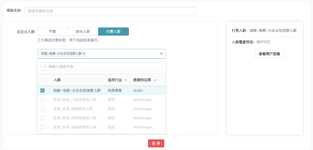Check the 安卓_安卓_三国类游戏人群 checkbox
This screenshot has height=150, width=313.
coord(42,100)
